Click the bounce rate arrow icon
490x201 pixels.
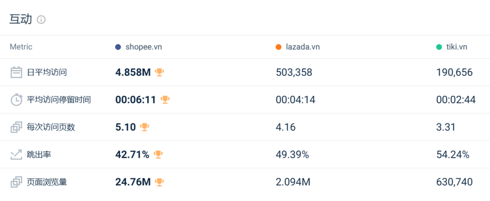pyautogui.click(x=16, y=155)
